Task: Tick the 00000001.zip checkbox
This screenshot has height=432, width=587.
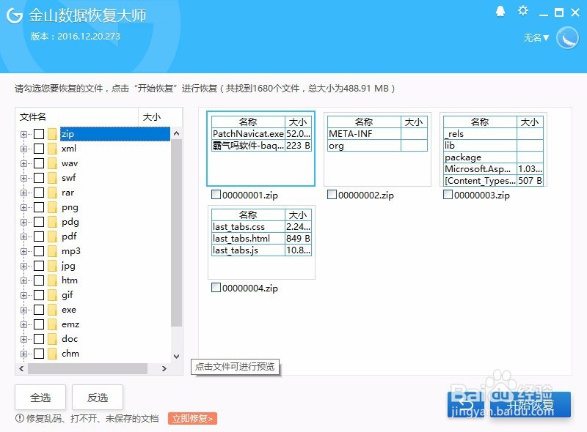Action: click(216, 195)
